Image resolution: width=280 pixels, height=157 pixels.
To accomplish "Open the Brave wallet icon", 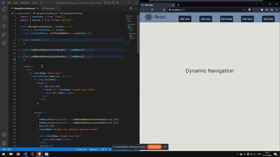I will pos(272,10).
